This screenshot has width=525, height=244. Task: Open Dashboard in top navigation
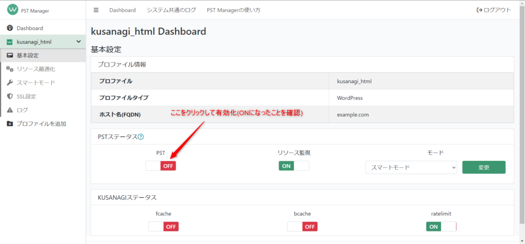(123, 10)
